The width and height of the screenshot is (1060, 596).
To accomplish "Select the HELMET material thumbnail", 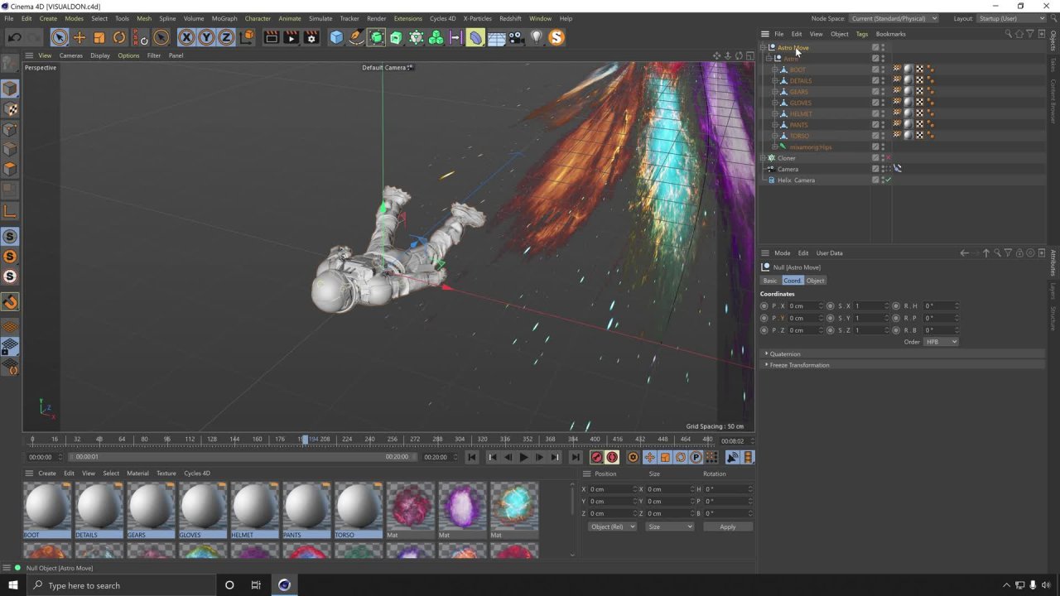I will click(254, 507).
